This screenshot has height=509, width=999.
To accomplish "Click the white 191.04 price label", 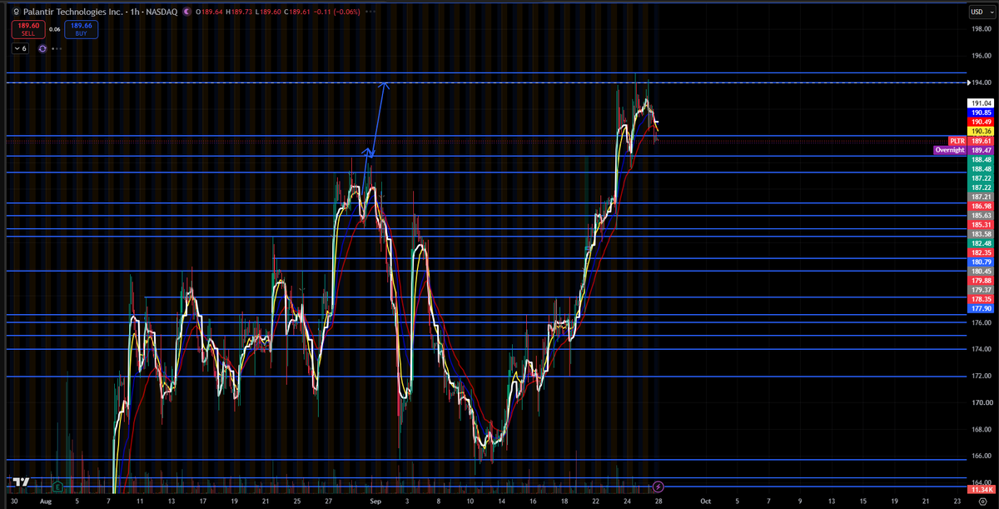I will [979, 102].
